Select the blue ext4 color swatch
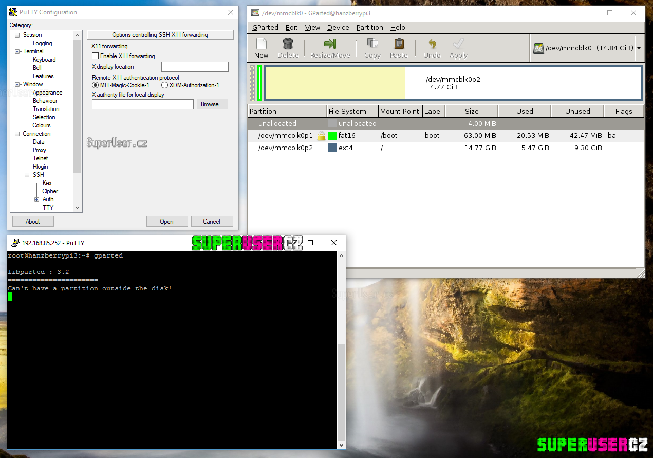The height and width of the screenshot is (458, 653). point(332,148)
